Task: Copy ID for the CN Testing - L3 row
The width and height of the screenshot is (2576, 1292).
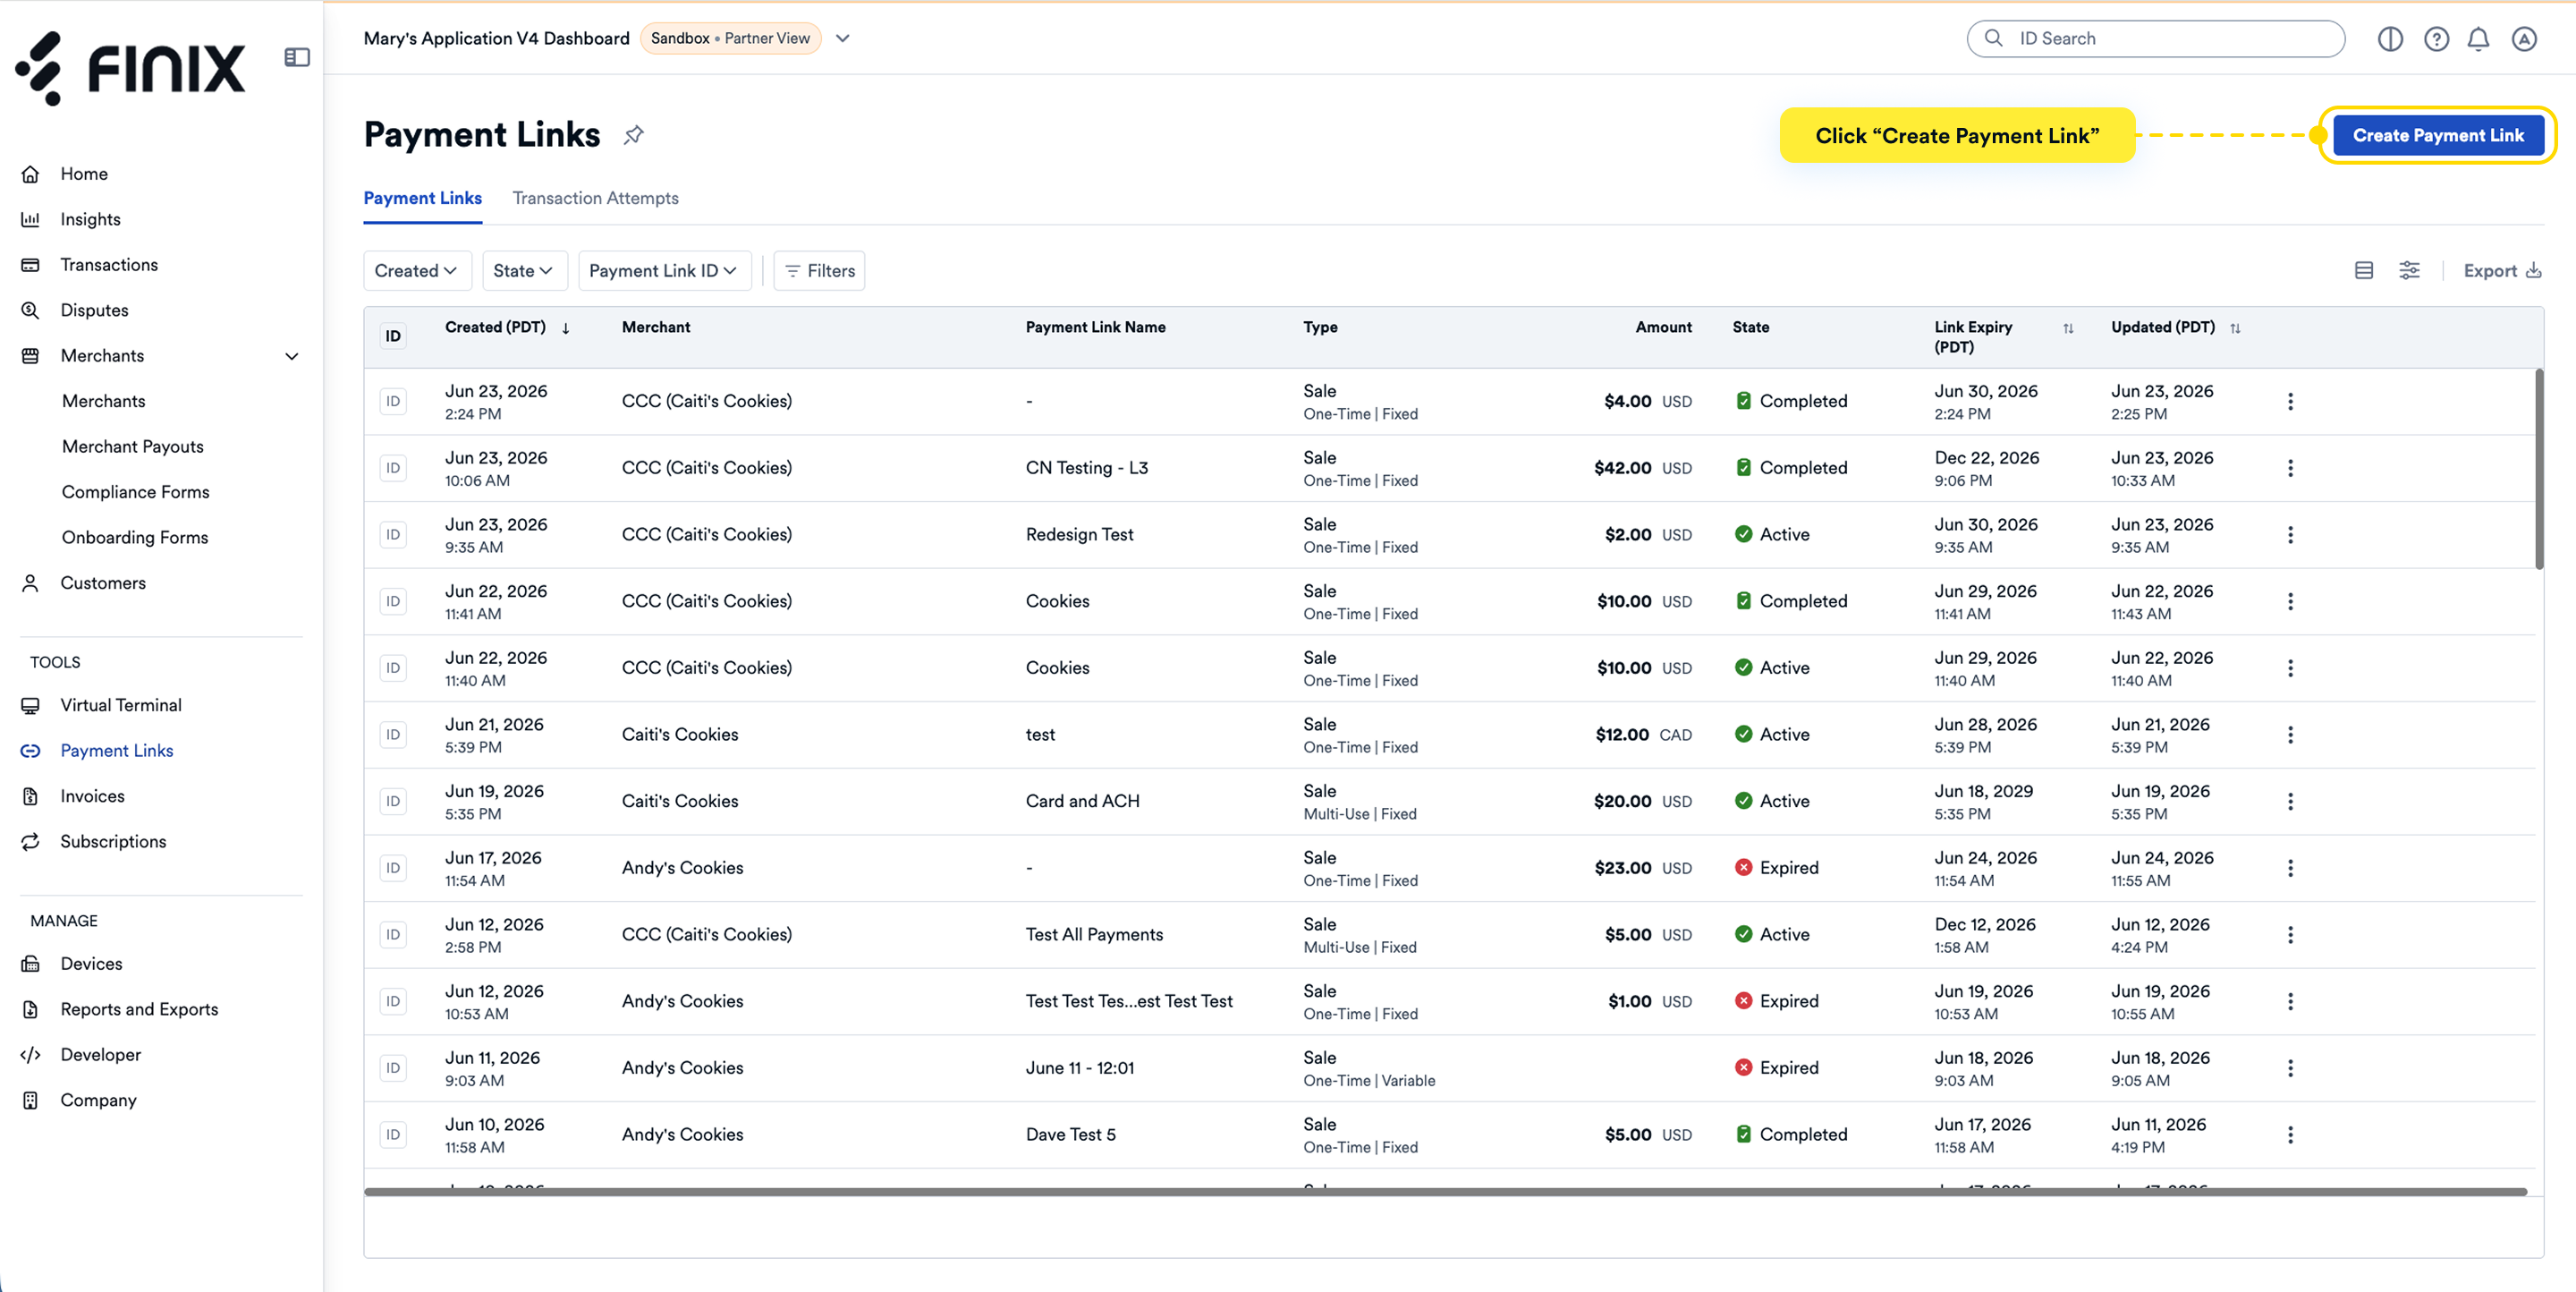Action: pos(393,468)
